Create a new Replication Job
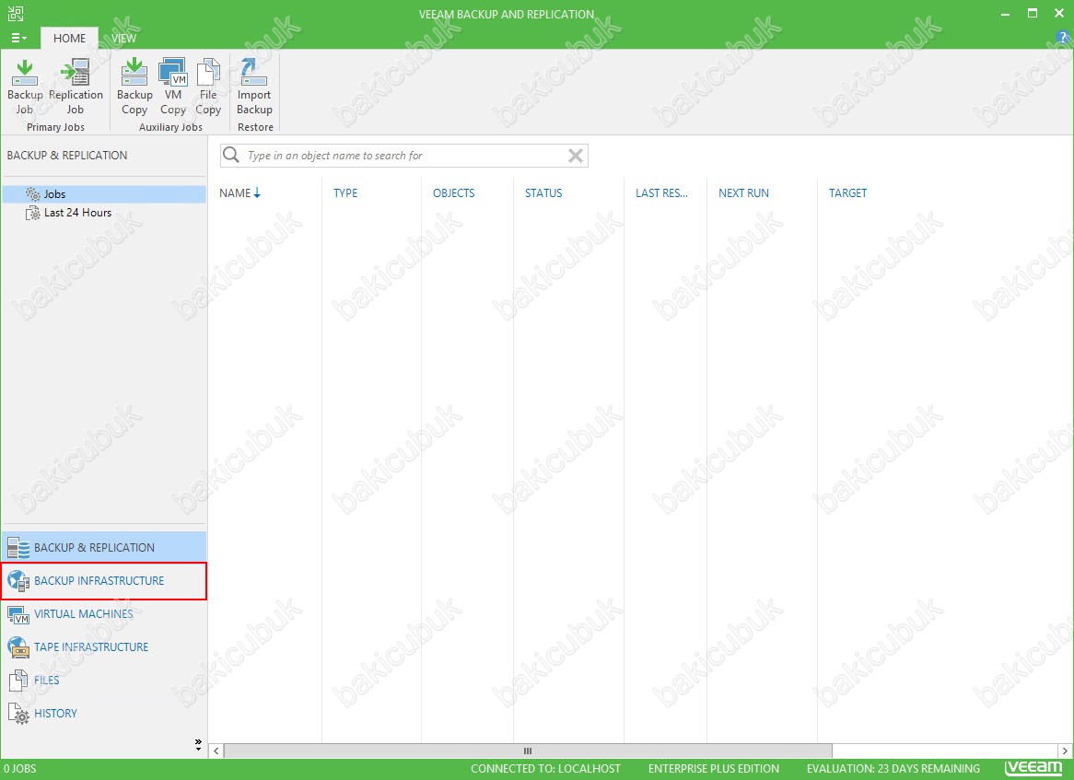This screenshot has width=1074, height=780. coord(76,87)
